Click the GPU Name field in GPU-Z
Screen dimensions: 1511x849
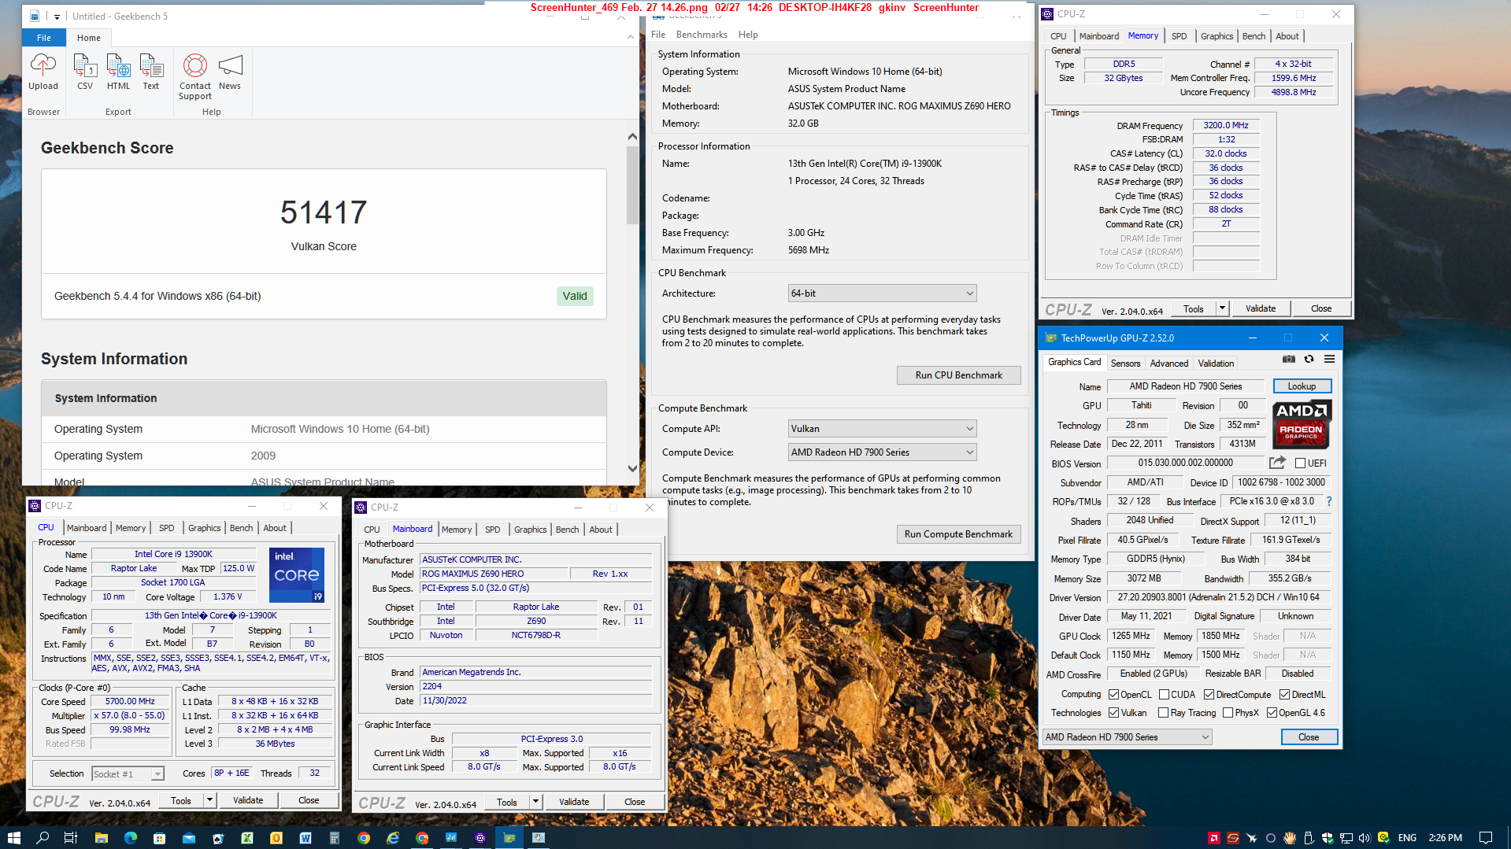1186,386
